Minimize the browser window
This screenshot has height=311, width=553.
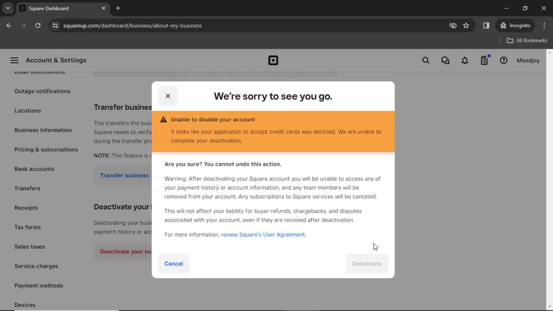pyautogui.click(x=506, y=8)
